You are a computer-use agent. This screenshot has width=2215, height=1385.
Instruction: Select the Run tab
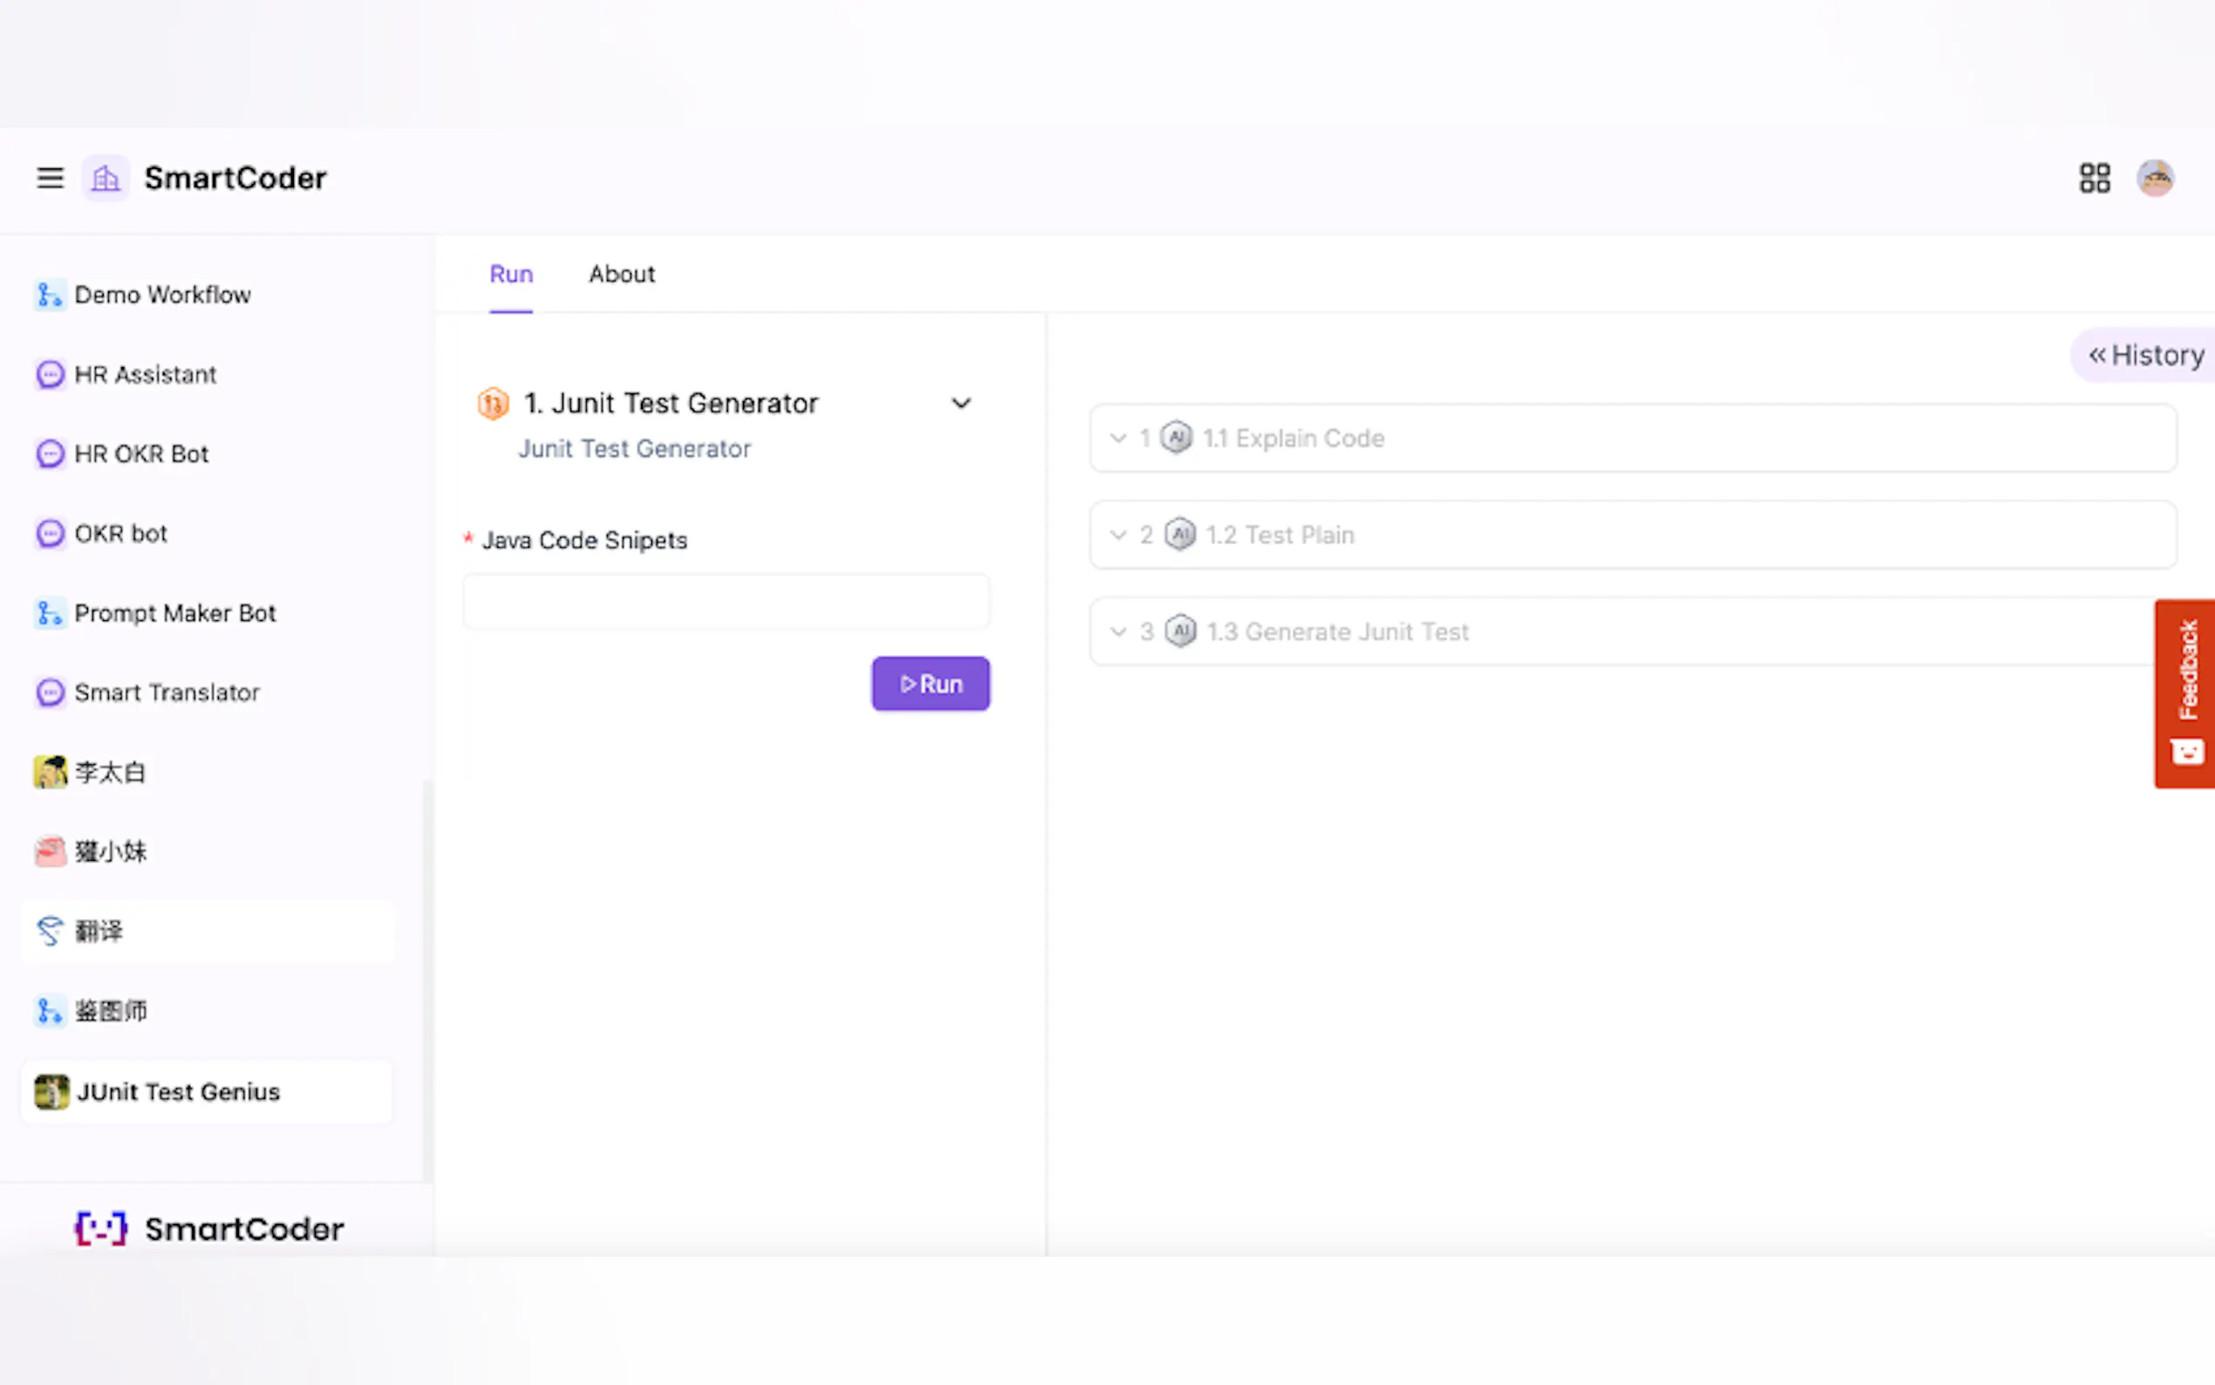pos(511,274)
